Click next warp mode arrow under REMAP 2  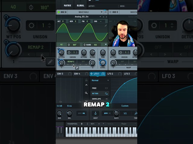pyautogui.click(x=74, y=64)
